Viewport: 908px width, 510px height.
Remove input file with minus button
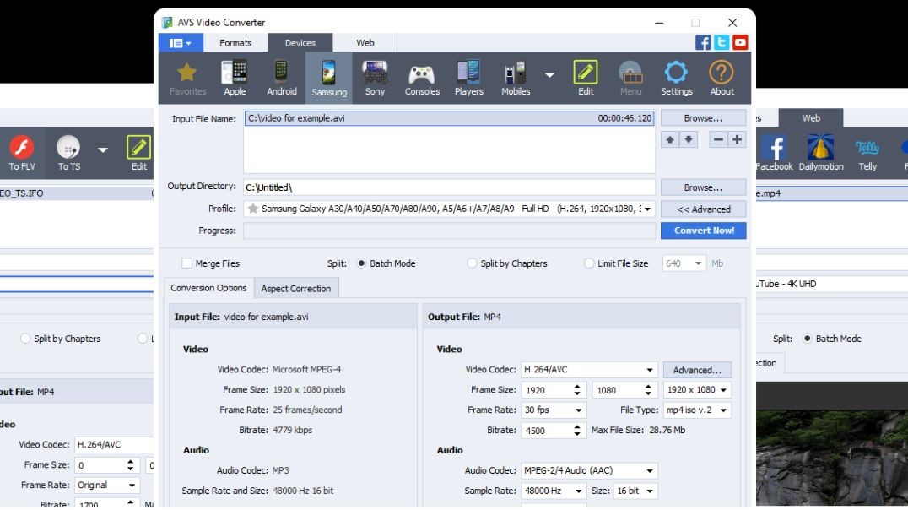(718, 139)
